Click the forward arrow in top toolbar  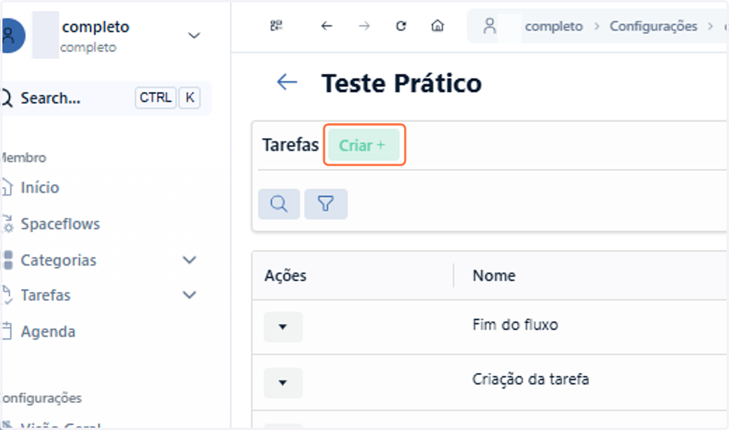point(364,26)
